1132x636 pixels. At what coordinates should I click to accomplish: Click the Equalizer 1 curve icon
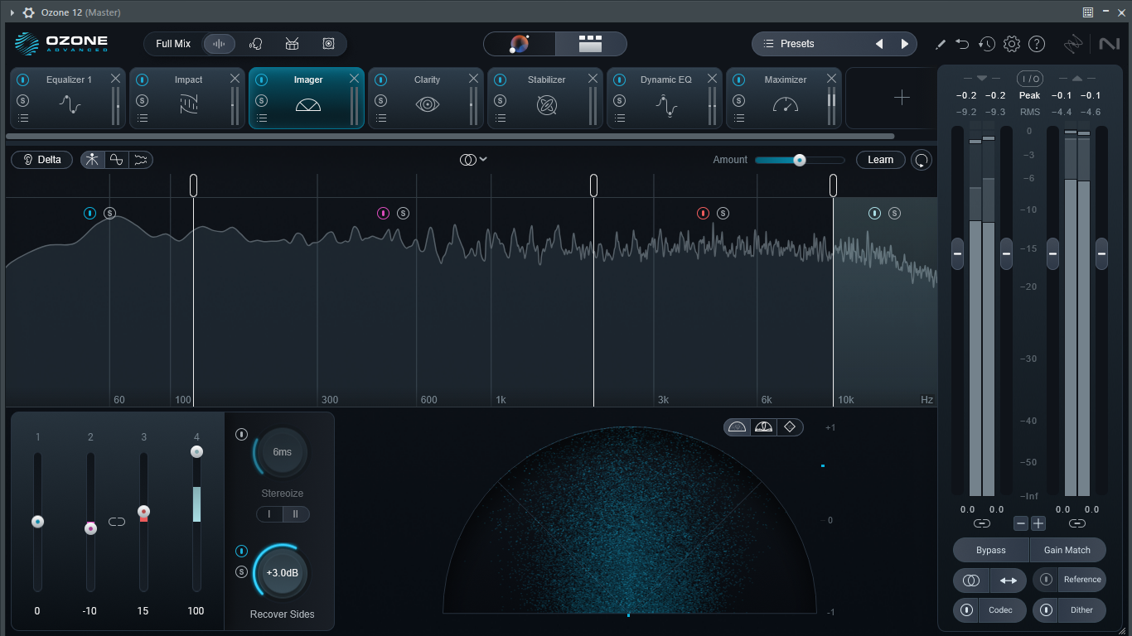(70, 104)
